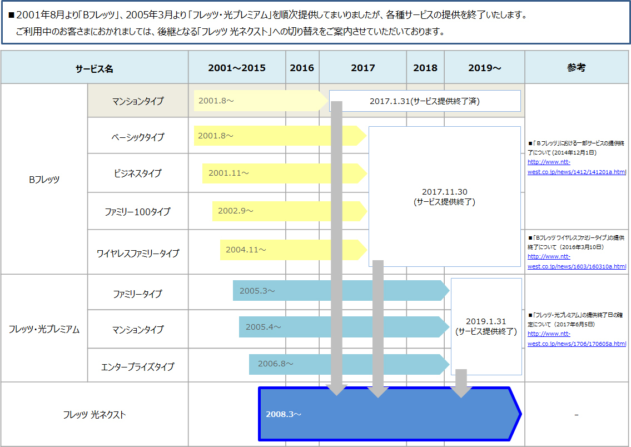Click the 2005.3〜 light blue bar
This screenshot has width=631, height=447.
341,290
